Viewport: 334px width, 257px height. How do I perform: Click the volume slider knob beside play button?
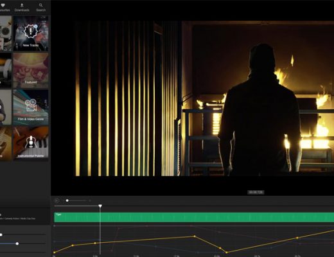(x=67, y=200)
